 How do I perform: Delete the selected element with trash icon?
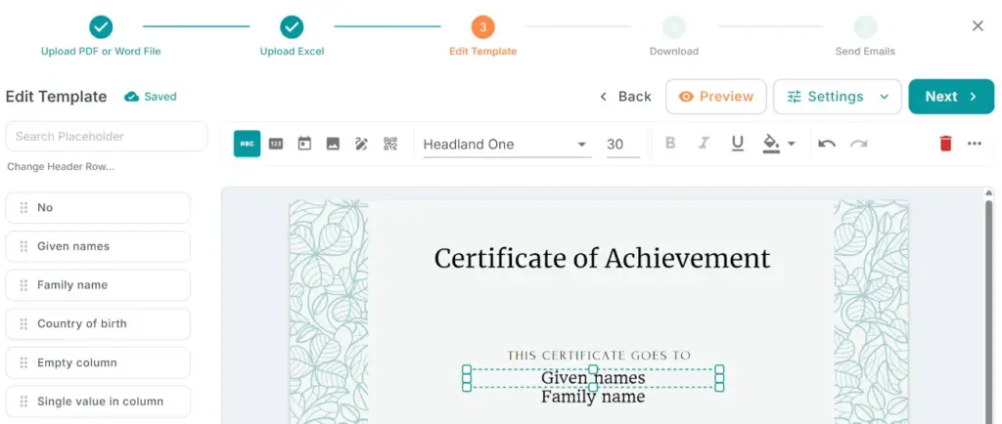click(x=945, y=144)
